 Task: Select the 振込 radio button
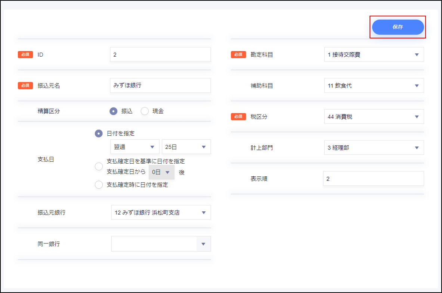(x=114, y=111)
